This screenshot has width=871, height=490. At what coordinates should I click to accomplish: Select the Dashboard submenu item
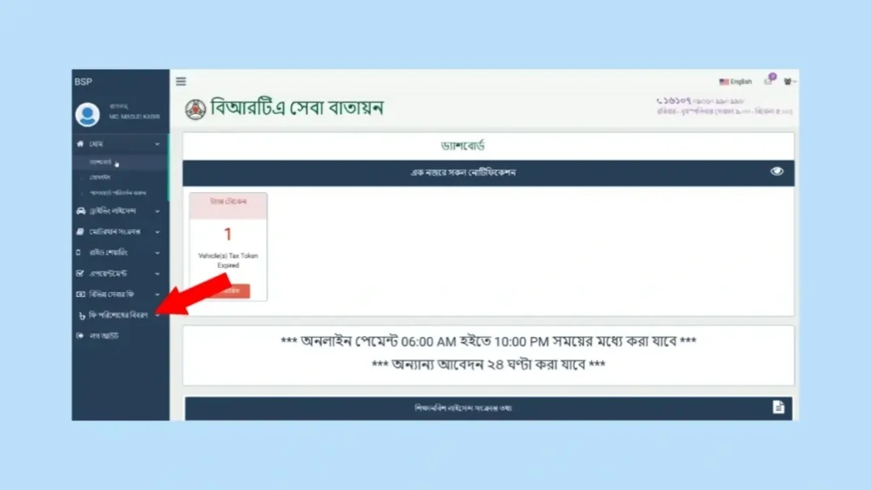(100, 162)
